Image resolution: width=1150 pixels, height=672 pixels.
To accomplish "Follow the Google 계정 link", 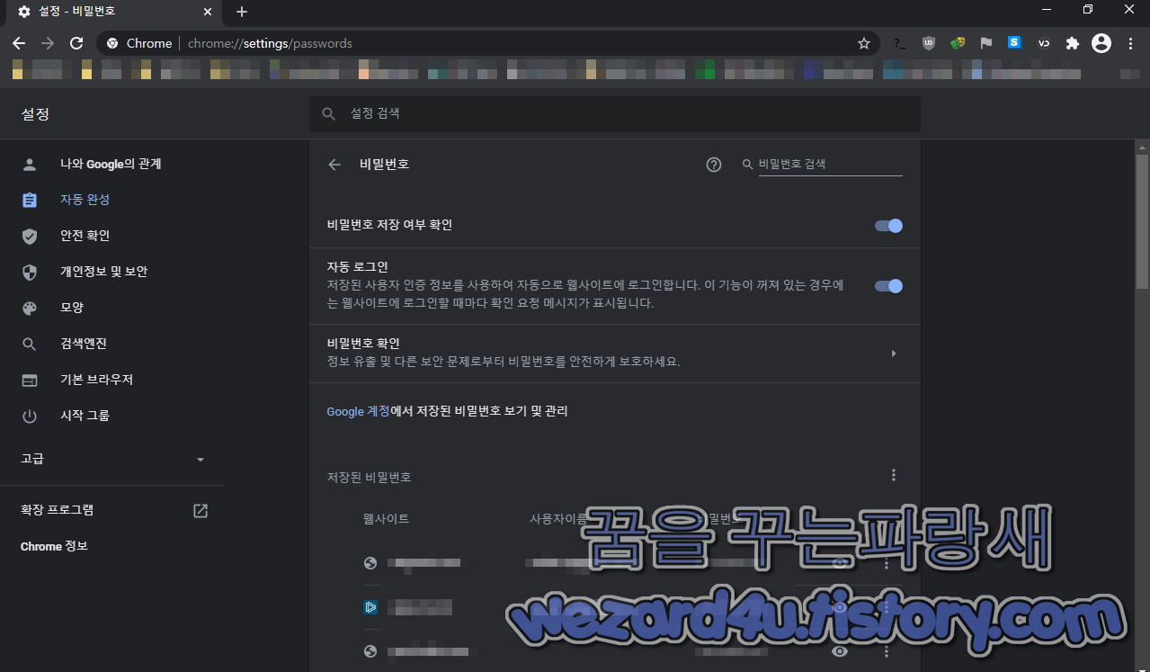I will (x=358, y=411).
